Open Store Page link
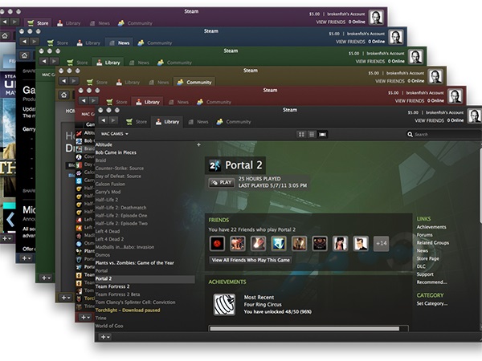Screen dimensions: 482x361 point(427,258)
